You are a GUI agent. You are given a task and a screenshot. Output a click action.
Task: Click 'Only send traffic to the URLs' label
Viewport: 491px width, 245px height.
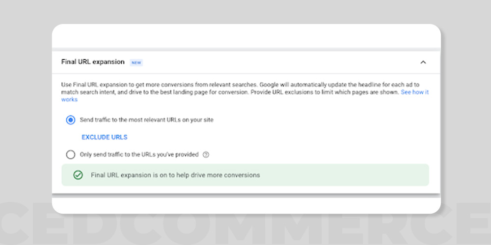(x=139, y=154)
